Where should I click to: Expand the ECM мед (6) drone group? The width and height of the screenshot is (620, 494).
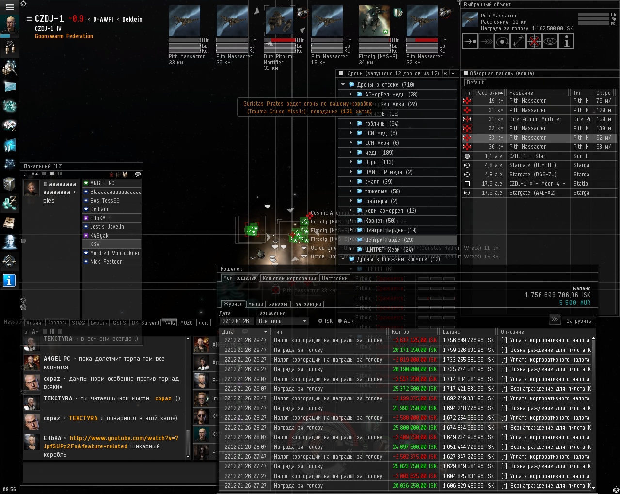(x=351, y=133)
